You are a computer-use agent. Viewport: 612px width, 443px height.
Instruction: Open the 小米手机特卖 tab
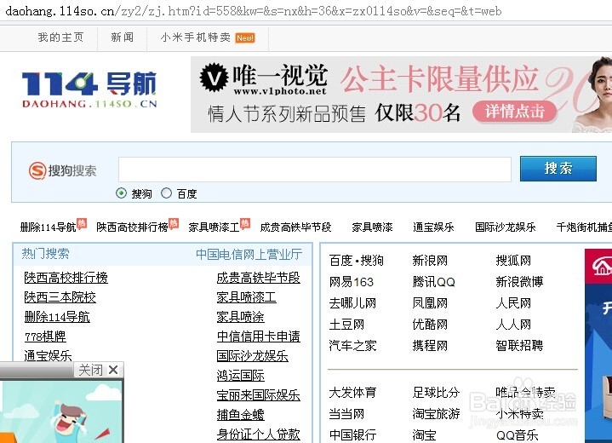pos(196,37)
